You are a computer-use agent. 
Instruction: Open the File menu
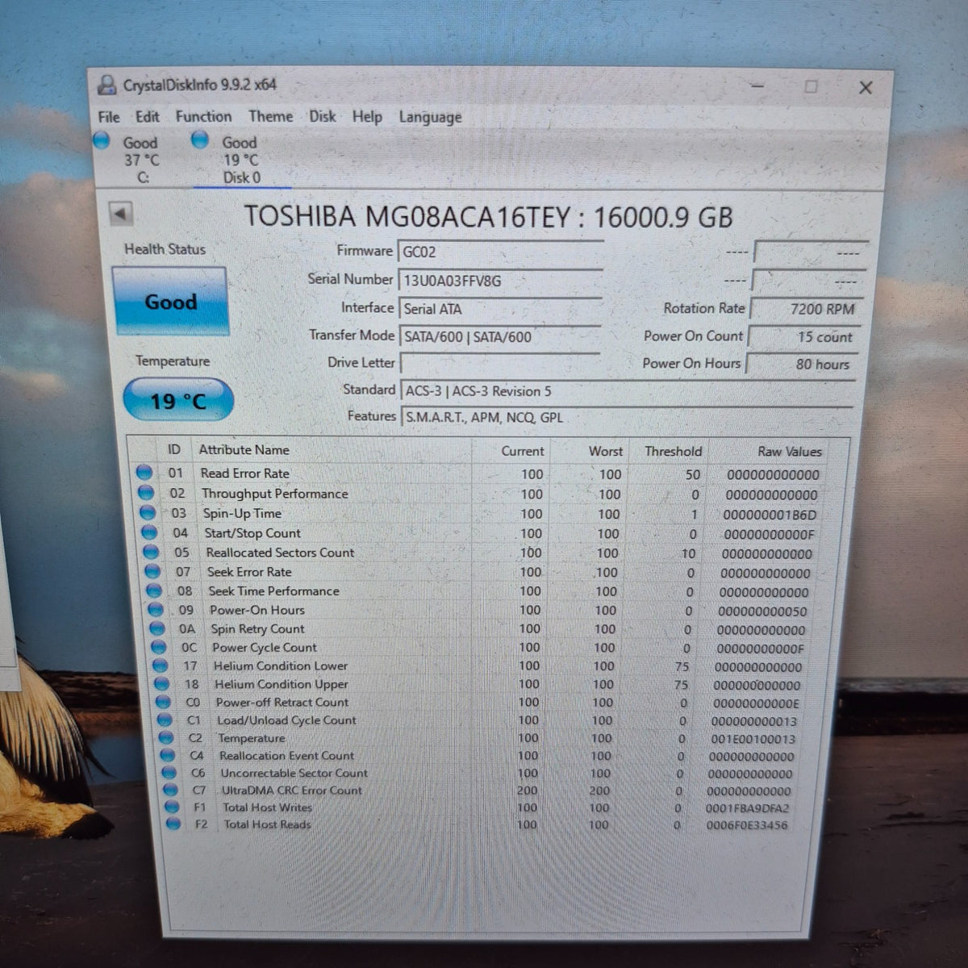(109, 117)
